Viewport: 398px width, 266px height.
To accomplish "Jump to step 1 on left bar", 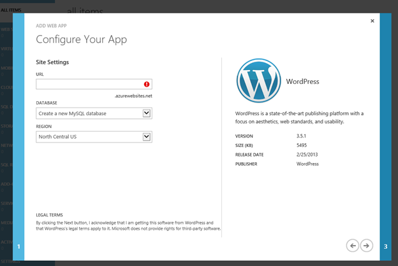I will (x=18, y=246).
